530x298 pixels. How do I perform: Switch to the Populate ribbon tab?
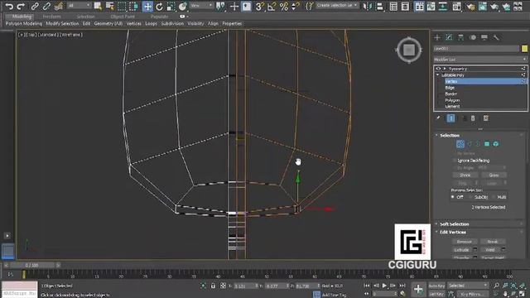pos(159,17)
